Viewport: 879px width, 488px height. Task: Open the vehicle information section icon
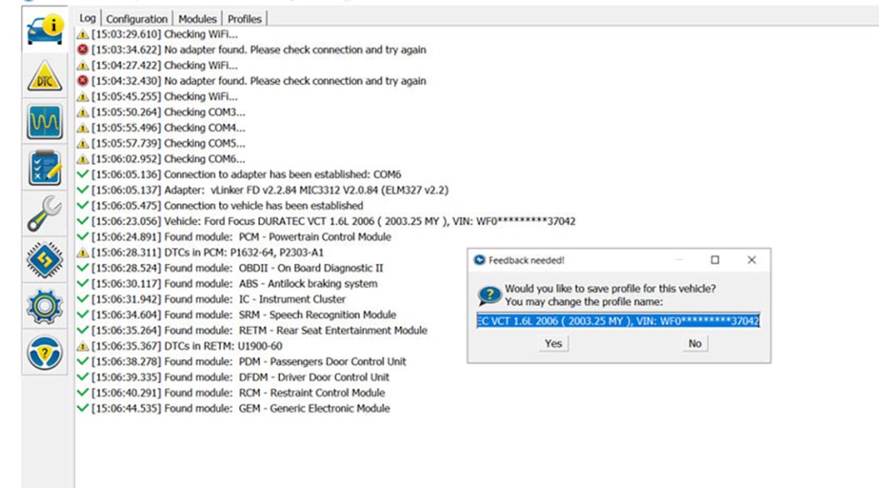45,30
